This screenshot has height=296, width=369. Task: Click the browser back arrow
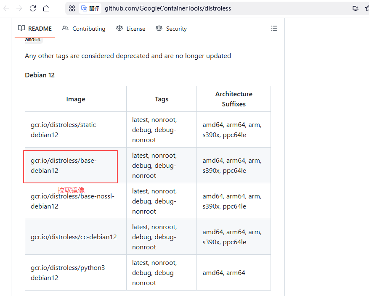pyautogui.click(x=6, y=8)
